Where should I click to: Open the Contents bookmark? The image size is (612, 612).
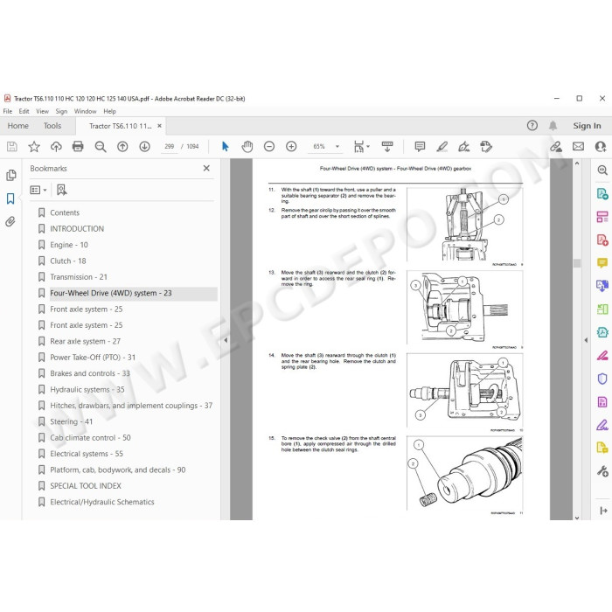tap(65, 212)
